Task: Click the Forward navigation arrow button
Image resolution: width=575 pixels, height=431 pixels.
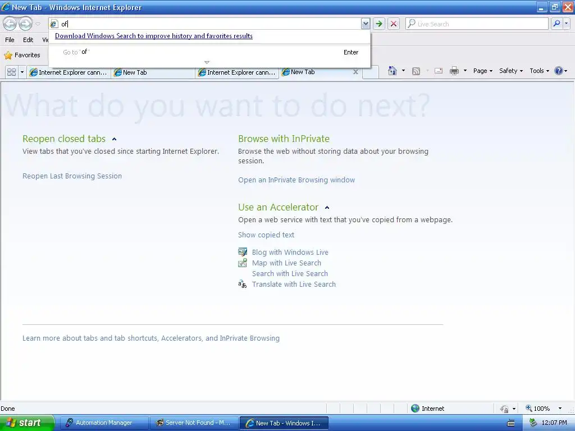Action: [x=25, y=24]
